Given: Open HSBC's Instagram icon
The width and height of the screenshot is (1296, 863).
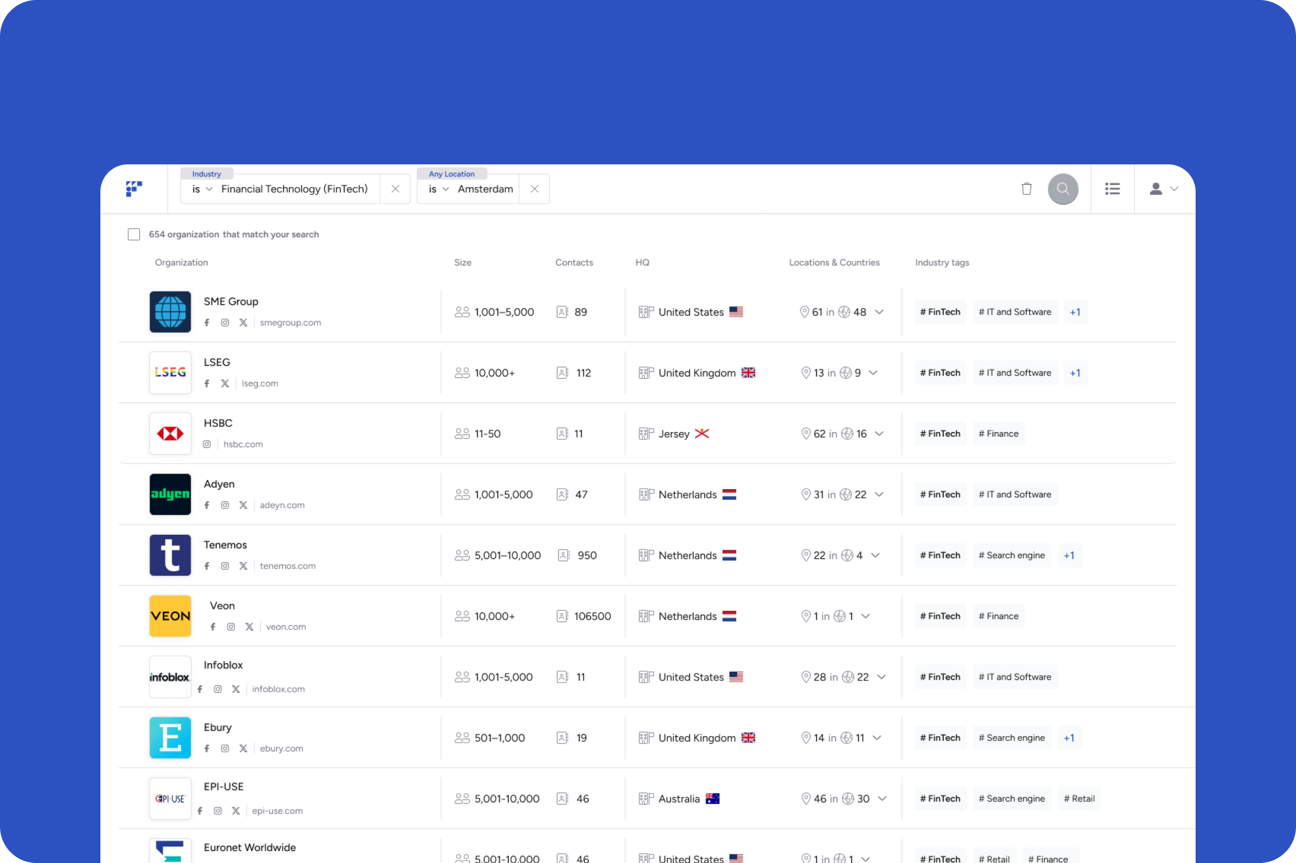Looking at the screenshot, I should click(207, 444).
